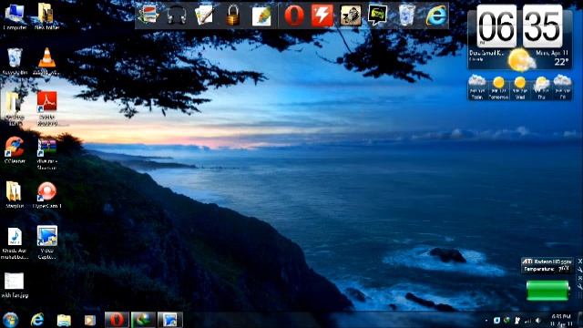Click the padlock icon in the dock

click(233, 15)
